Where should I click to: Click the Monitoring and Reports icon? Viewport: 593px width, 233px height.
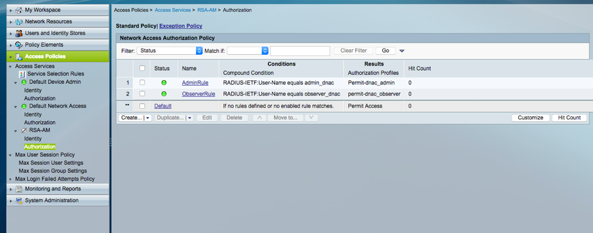tap(19, 189)
